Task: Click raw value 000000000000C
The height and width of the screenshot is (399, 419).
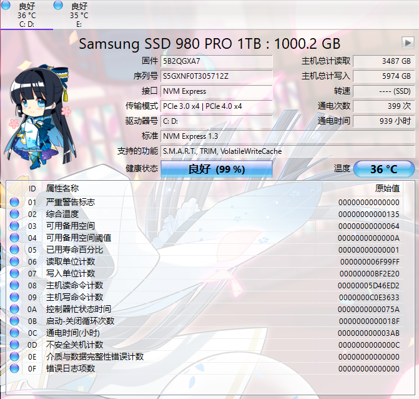Action: (369, 345)
